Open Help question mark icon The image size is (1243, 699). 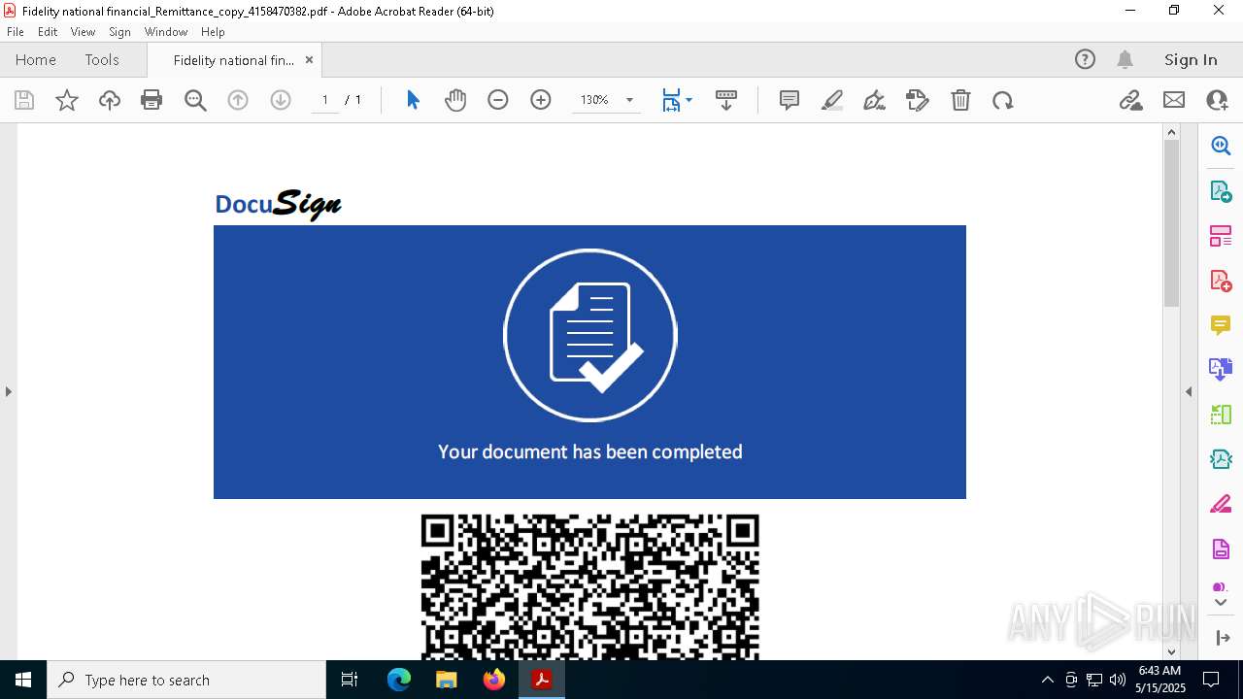click(1085, 59)
